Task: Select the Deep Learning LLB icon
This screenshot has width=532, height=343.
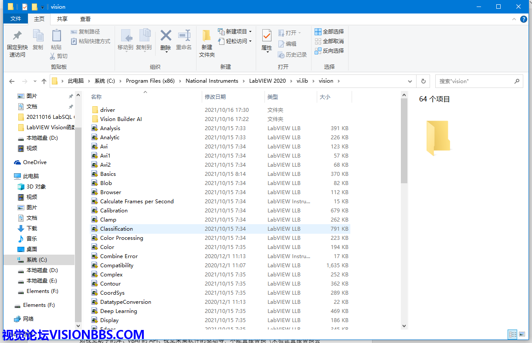Action: [x=95, y=311]
